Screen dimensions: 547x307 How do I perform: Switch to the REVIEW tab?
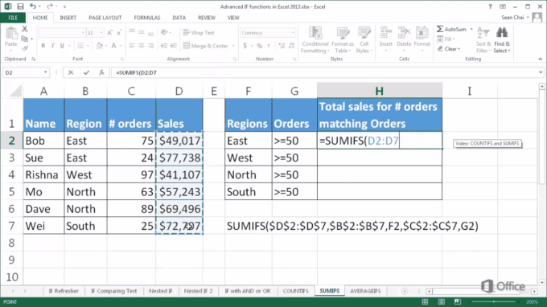tap(207, 18)
